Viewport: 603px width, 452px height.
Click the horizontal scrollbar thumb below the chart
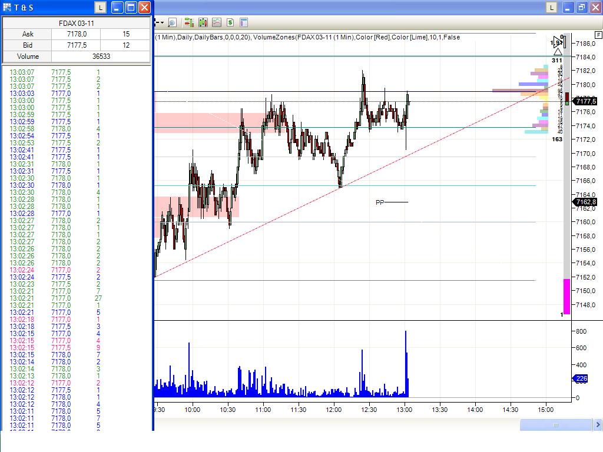(556, 424)
